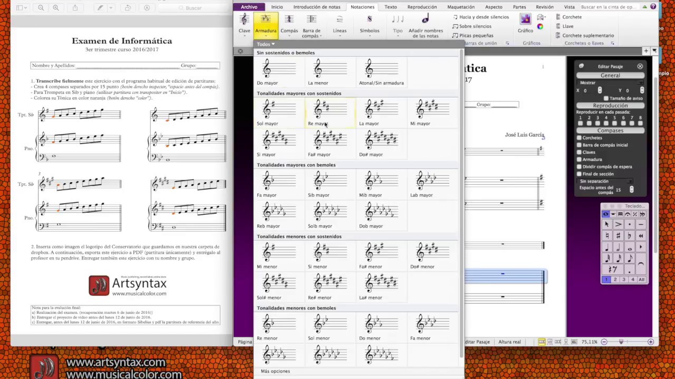Enable the Barra de compás inicial checkbox
Image resolution: width=675 pixels, height=379 pixels.
(579, 145)
